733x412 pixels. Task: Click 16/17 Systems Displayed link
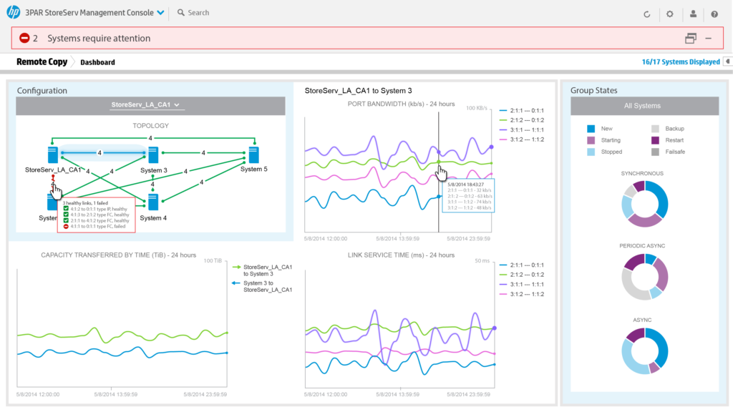tap(681, 62)
